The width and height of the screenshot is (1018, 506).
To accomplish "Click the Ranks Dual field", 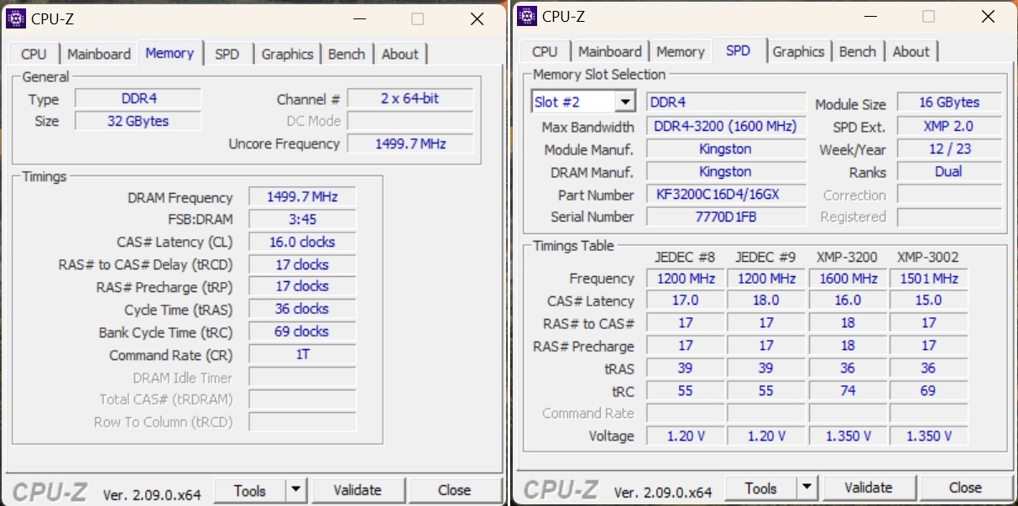I will pyautogui.click(x=949, y=171).
